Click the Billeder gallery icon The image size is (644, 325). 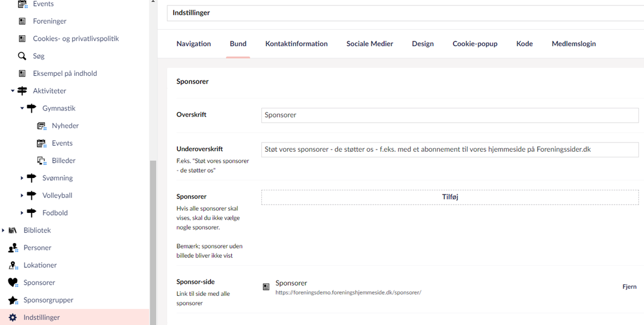(x=41, y=161)
